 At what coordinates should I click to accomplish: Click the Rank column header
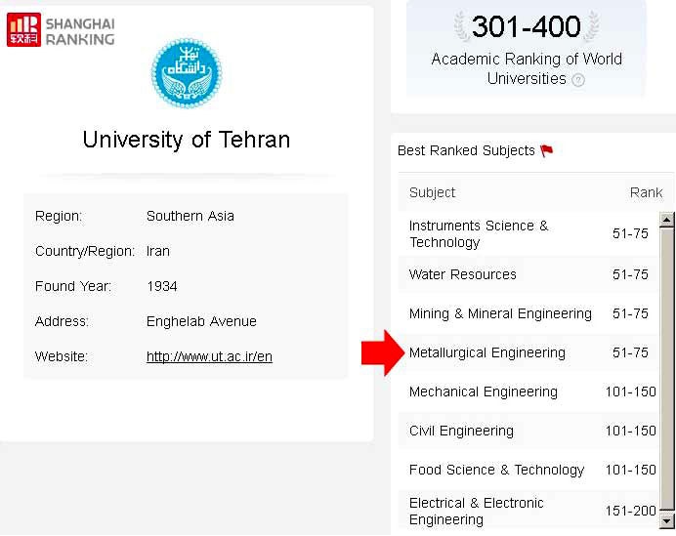(646, 192)
